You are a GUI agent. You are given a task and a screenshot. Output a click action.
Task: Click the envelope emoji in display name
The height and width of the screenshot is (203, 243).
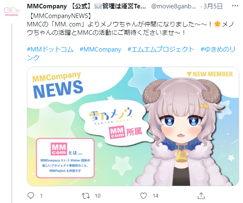[98, 7]
